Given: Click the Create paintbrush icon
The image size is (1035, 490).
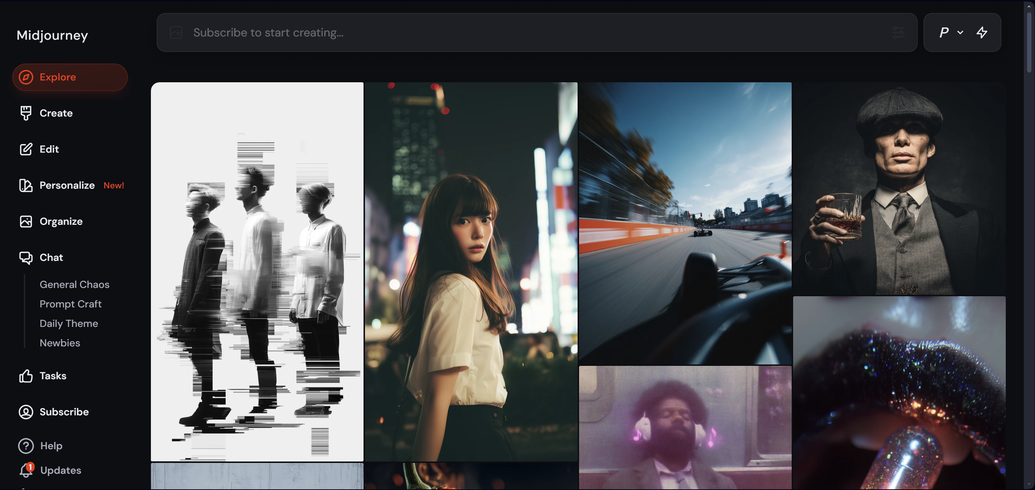Looking at the screenshot, I should click(26, 113).
